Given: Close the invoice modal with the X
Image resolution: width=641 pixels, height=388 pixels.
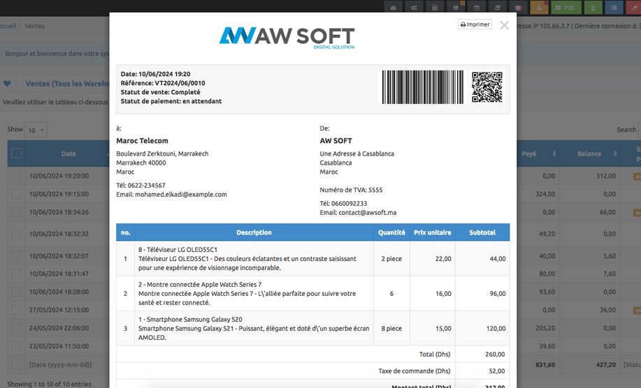Looking at the screenshot, I should pos(504,26).
